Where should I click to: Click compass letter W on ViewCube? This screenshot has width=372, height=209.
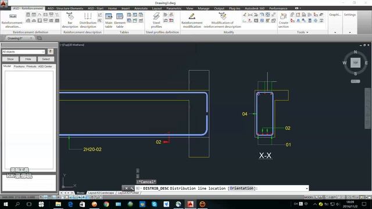(344, 63)
